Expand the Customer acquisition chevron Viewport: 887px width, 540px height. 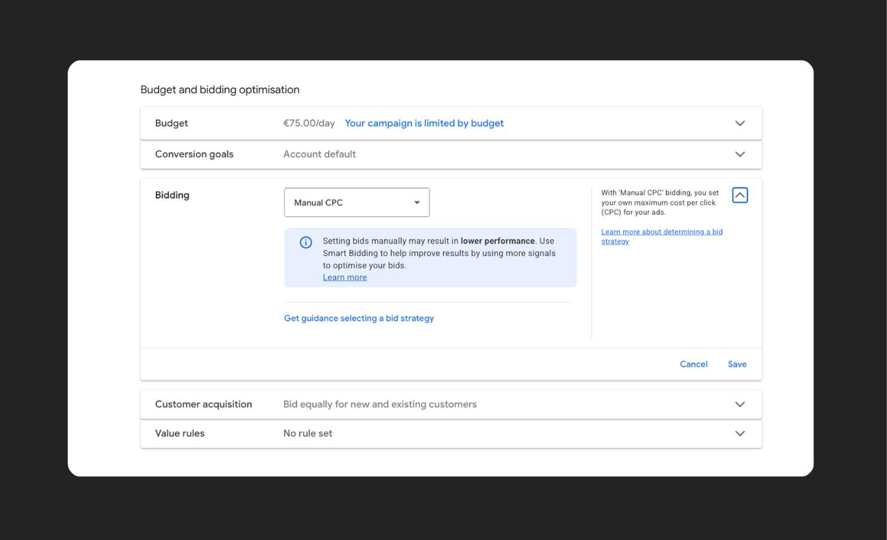(x=740, y=405)
